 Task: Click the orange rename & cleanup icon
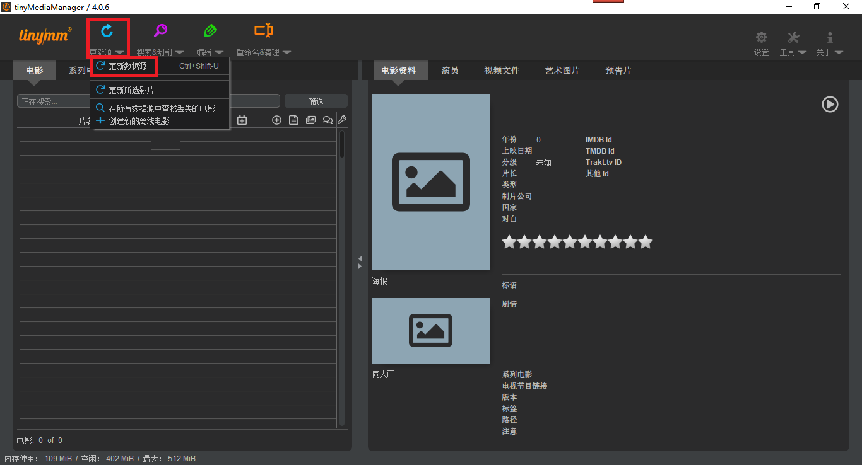point(264,30)
